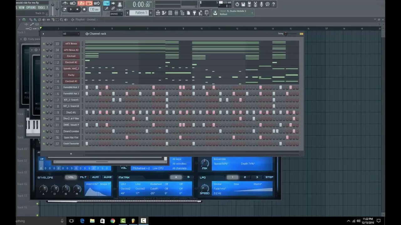
Task: Mute the Purity channel green LED
Action: click(x=44, y=75)
